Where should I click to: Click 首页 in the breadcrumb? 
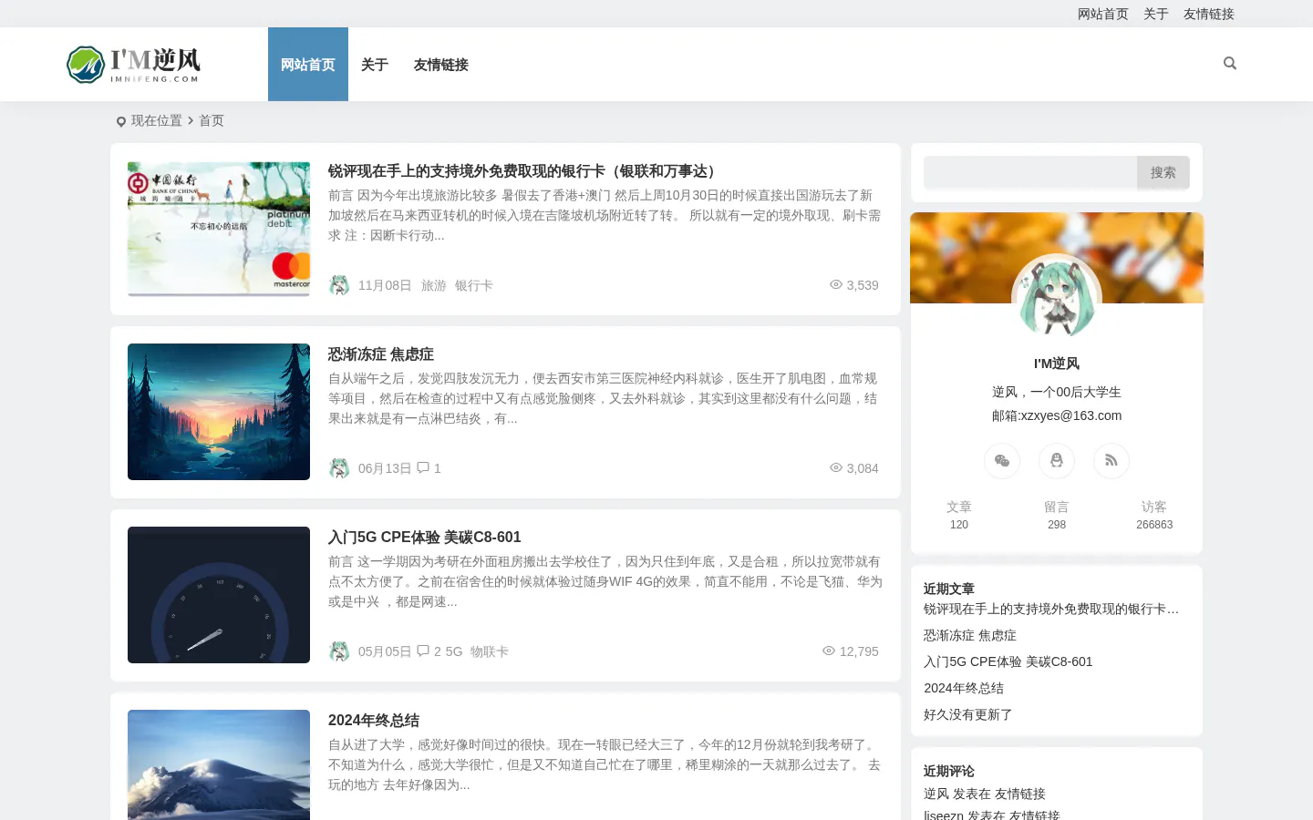(x=212, y=120)
